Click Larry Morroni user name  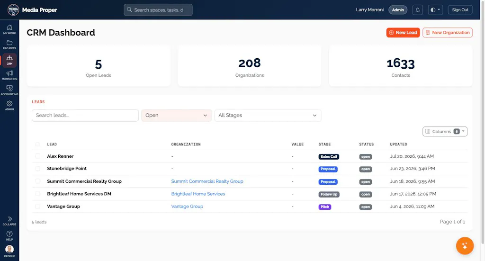pos(369,10)
